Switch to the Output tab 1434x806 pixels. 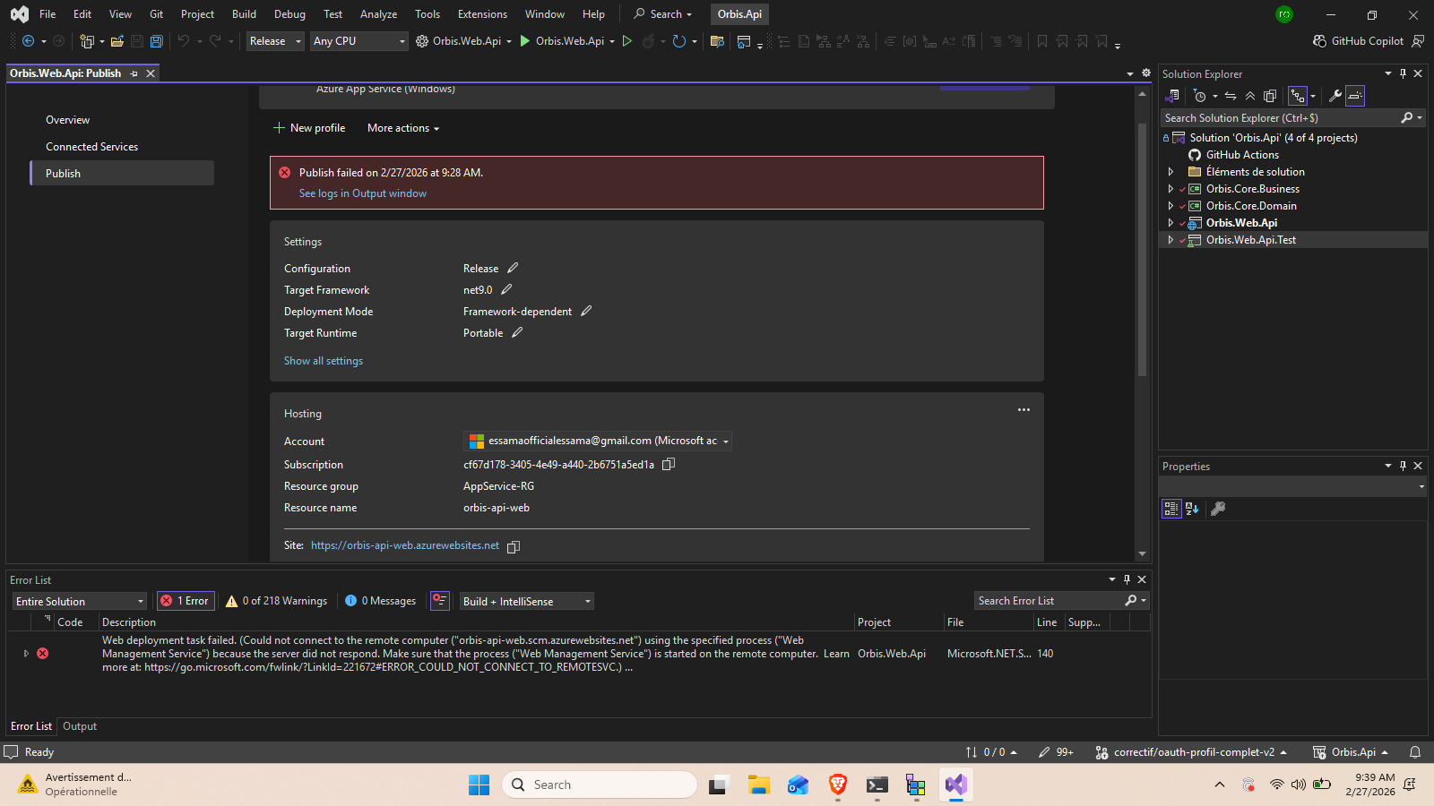(x=80, y=726)
